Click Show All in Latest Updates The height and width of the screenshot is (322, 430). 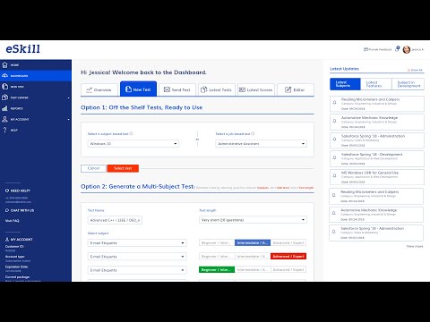415,70
